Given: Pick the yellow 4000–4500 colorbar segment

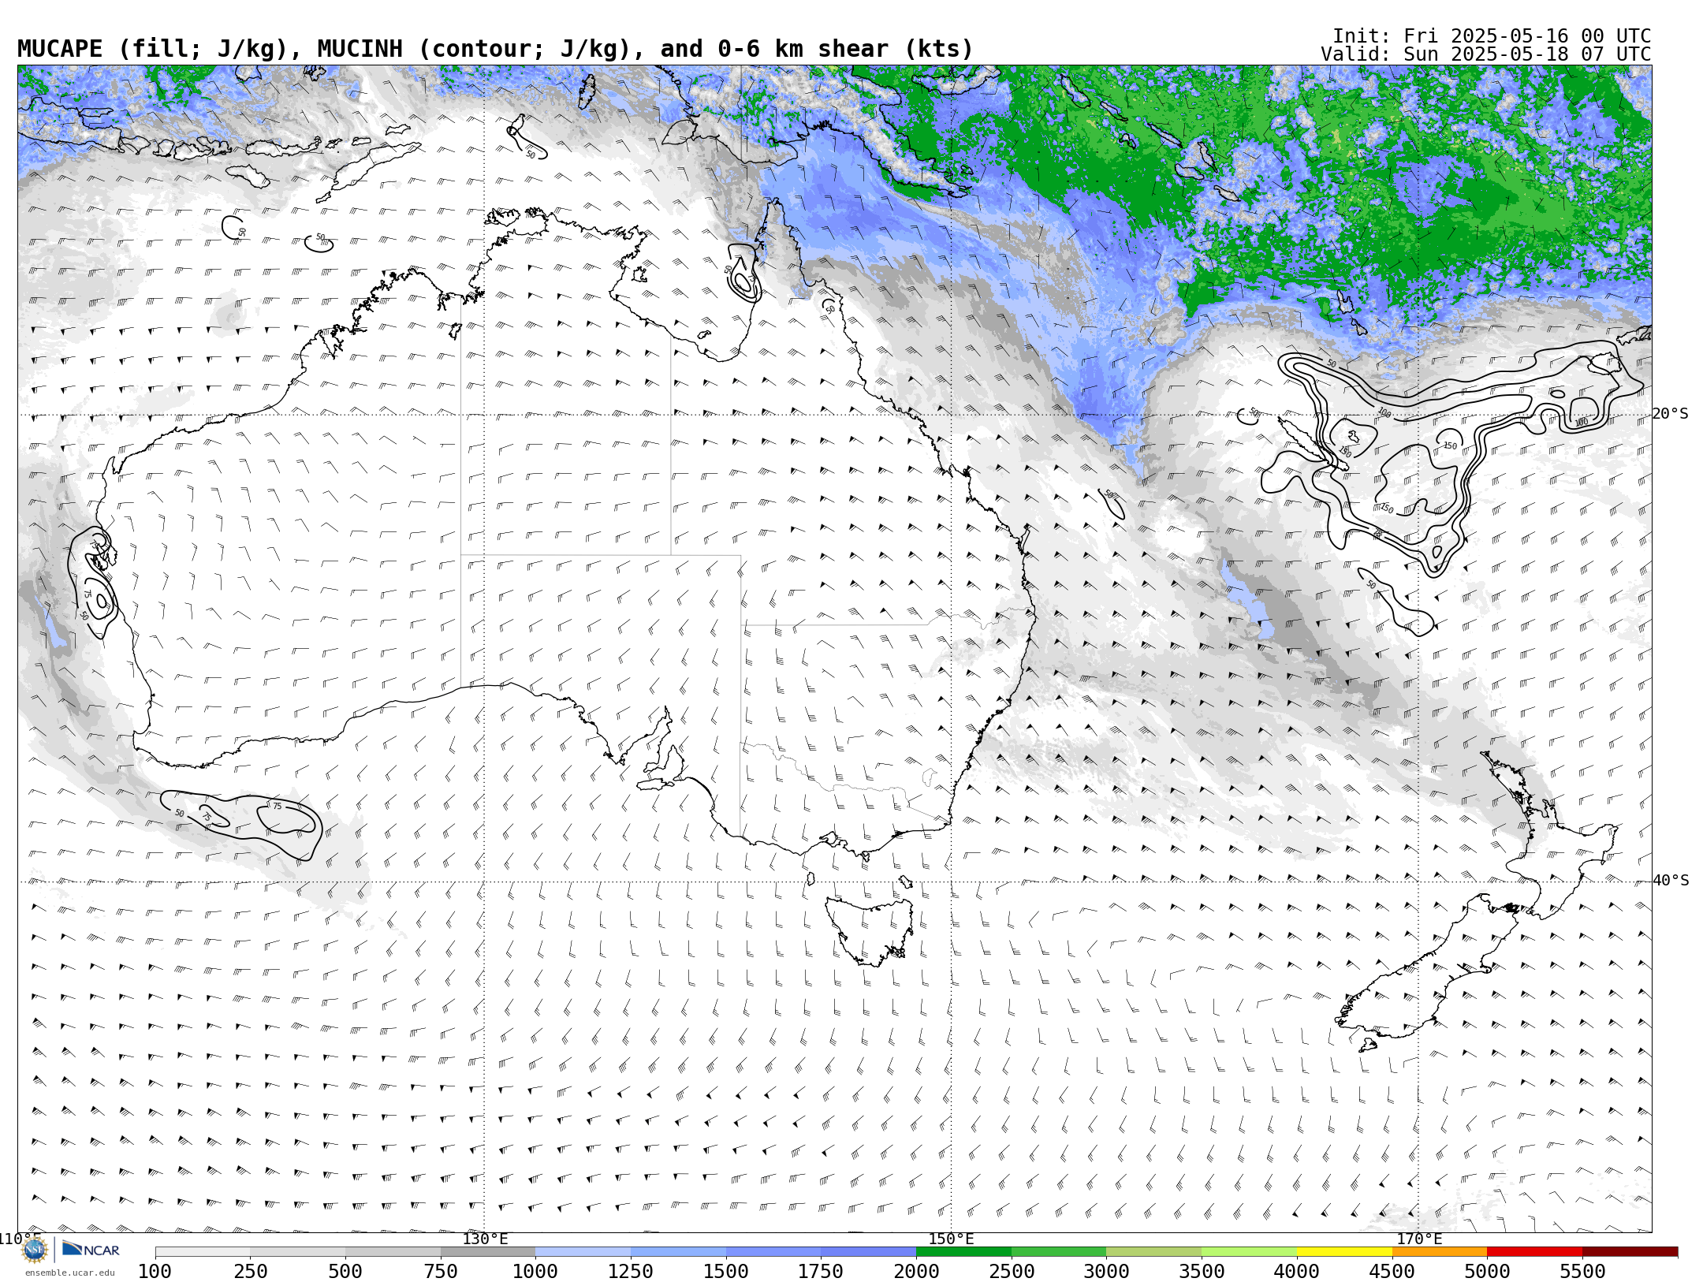Looking at the screenshot, I should point(1344,1251).
